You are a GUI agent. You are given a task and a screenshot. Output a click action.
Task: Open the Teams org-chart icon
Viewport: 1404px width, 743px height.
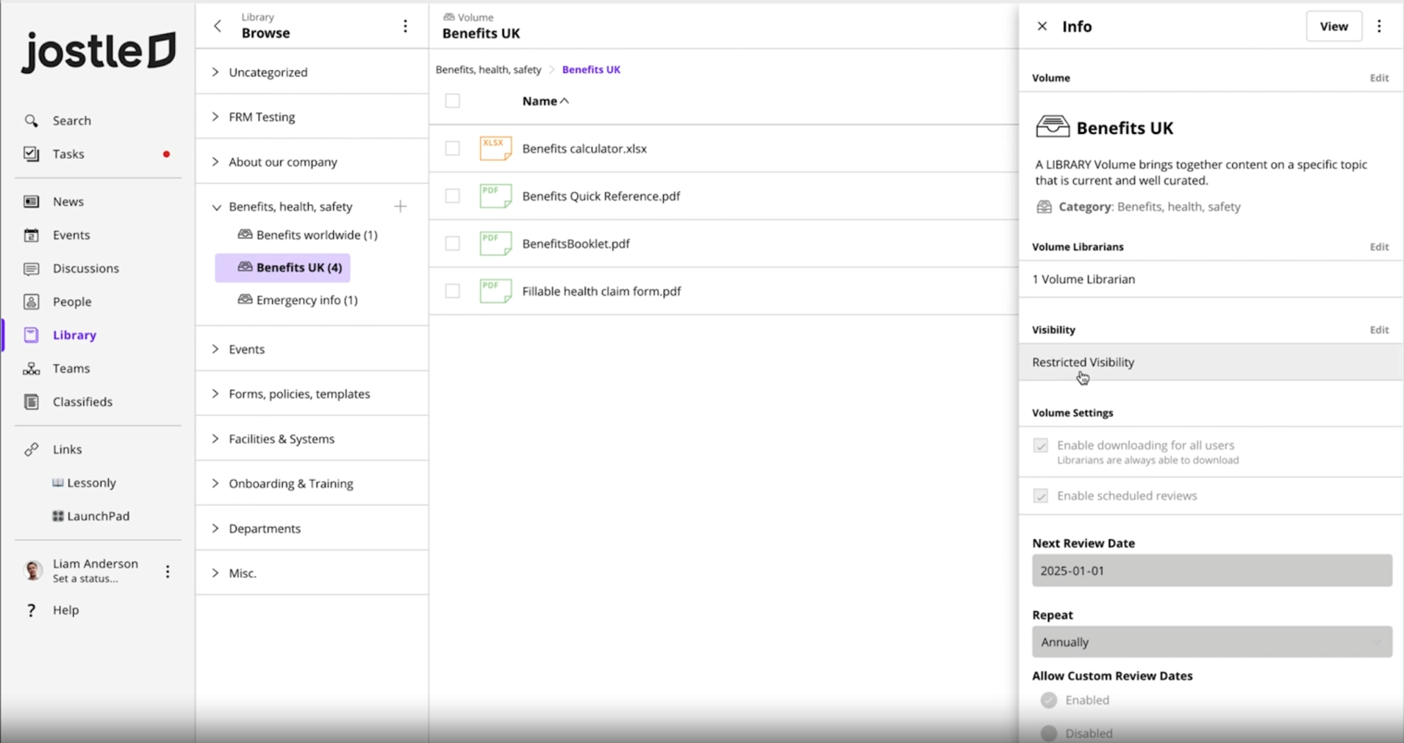coord(31,368)
